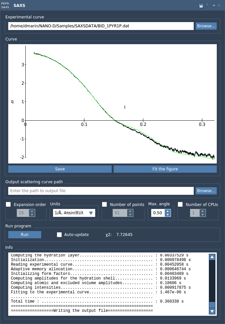Enable the Expansion order checkbox
The width and height of the screenshot is (225, 324).
9,204
